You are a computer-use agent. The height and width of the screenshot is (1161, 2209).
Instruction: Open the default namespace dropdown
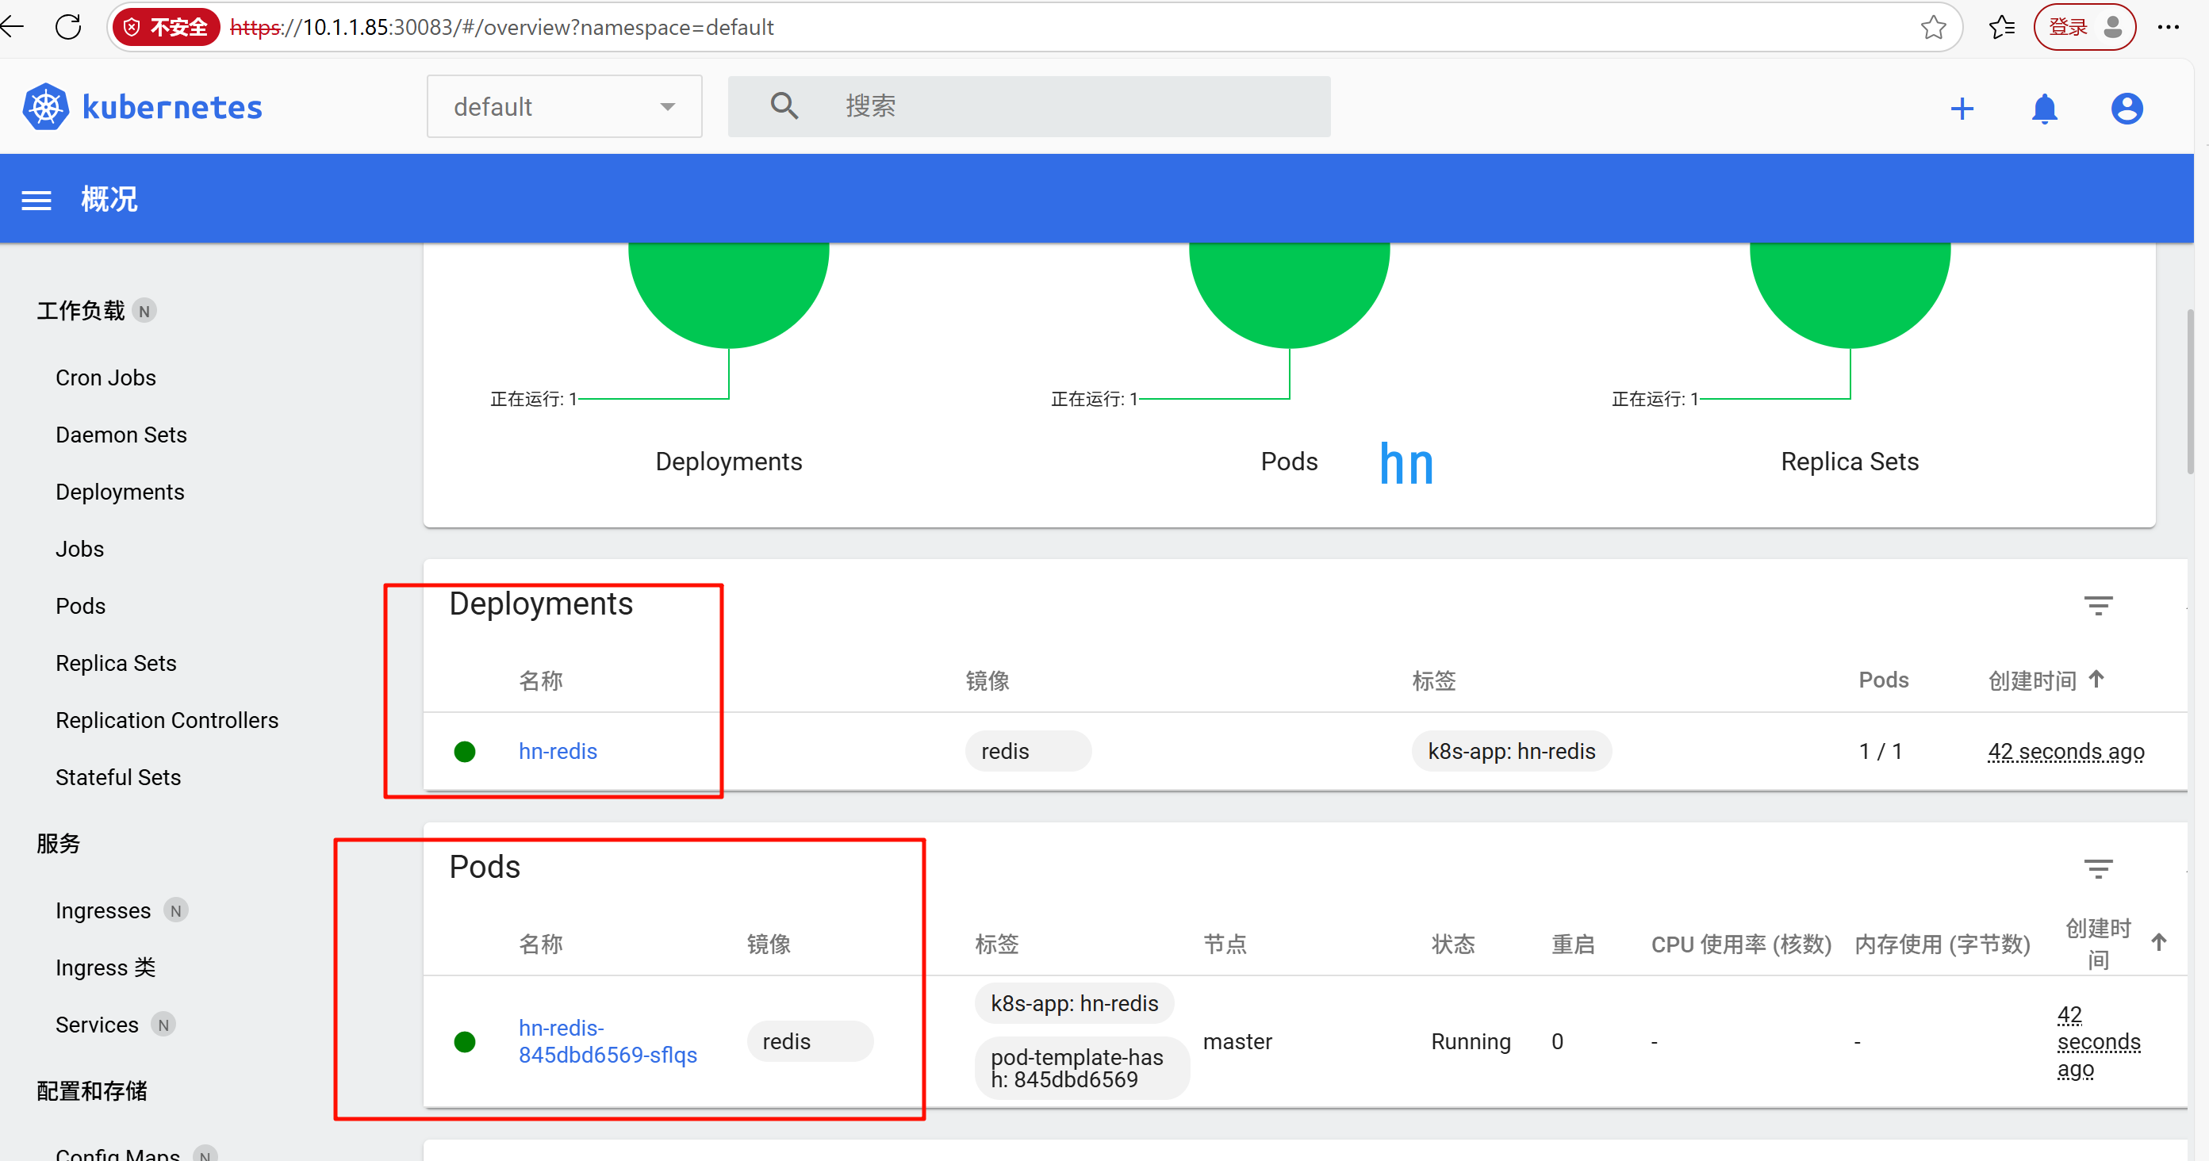tap(563, 107)
